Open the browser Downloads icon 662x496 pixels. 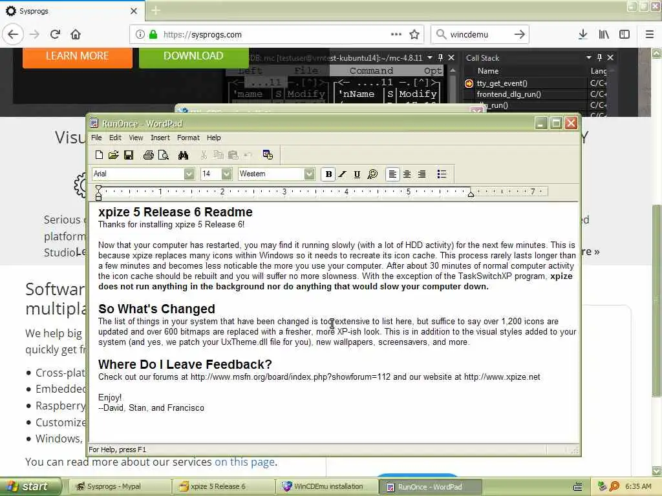click(x=583, y=34)
